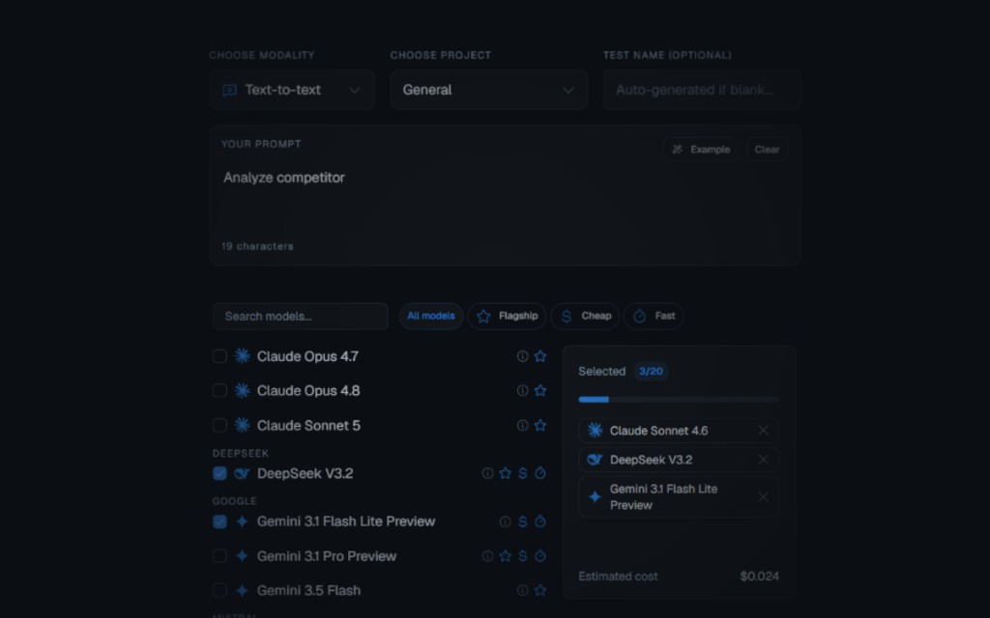Click star icon on DeepSeek V3.2 row

tap(505, 473)
